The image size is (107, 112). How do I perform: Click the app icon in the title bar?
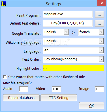pos(4,4)
